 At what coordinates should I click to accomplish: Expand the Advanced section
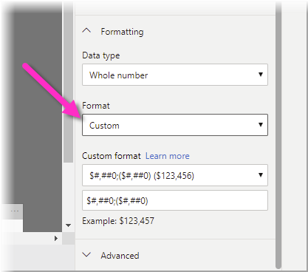[x=86, y=255]
